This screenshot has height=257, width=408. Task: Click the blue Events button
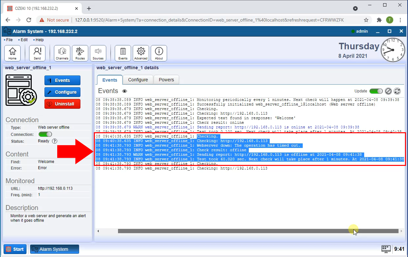(62, 80)
